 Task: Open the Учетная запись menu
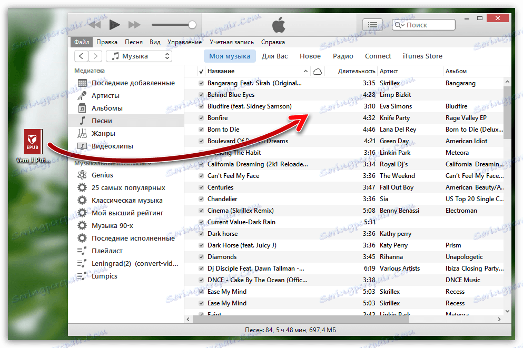(x=232, y=42)
